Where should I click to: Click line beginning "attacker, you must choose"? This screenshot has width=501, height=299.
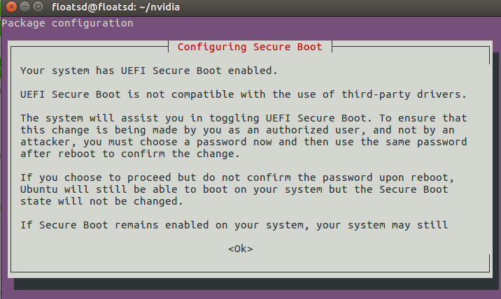(x=244, y=142)
